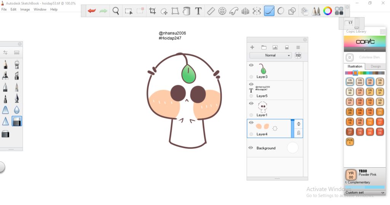Image resolution: width=390 pixels, height=205 pixels.
Task: Select the Colorless Blender marker
Action: pos(350,57)
